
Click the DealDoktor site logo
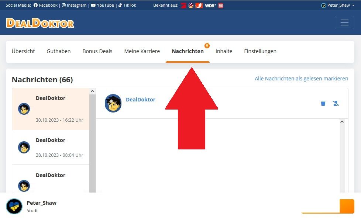click(x=40, y=23)
